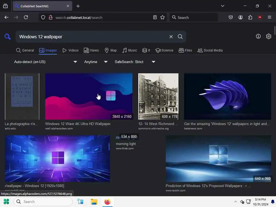Open the La photographie thumbnail
The width and height of the screenshot is (276, 207).
pos(22,96)
